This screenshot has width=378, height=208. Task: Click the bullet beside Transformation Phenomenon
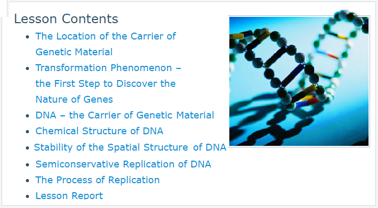pos(27,68)
